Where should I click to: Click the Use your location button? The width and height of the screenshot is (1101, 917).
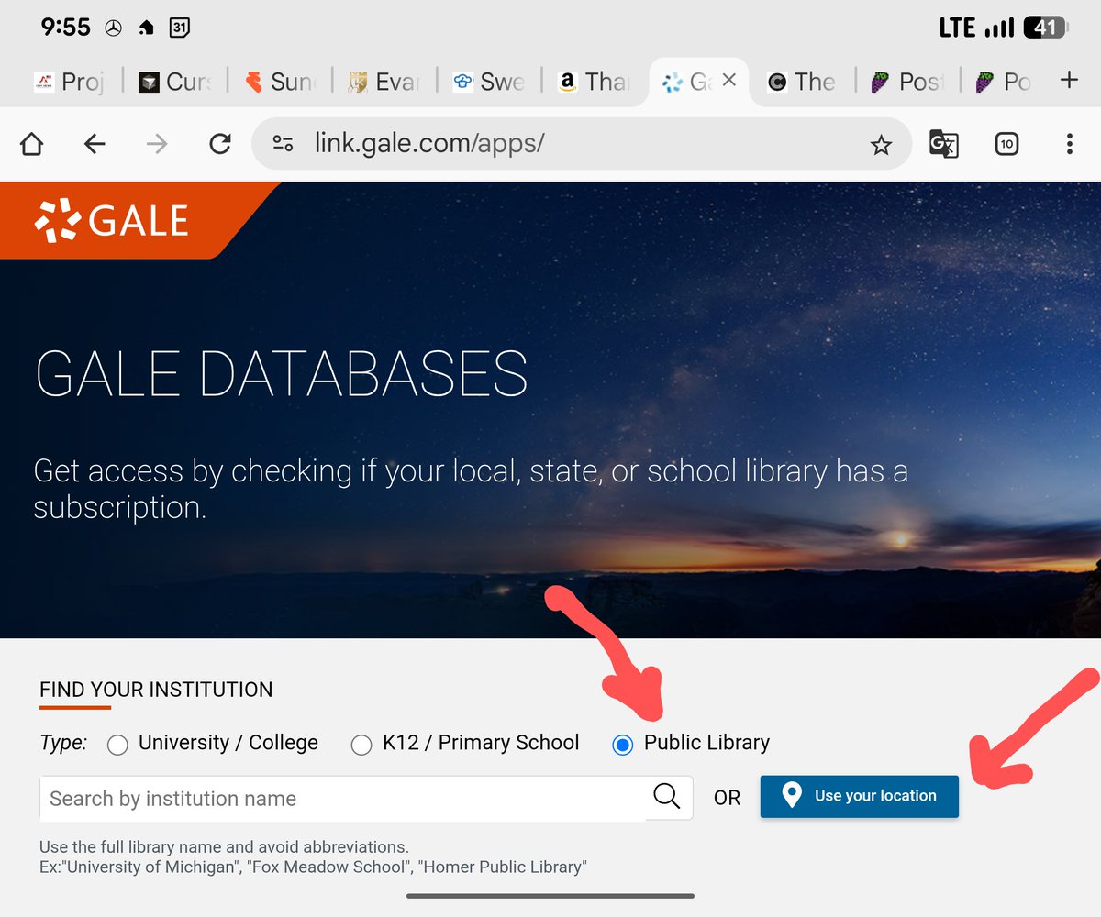[859, 796]
